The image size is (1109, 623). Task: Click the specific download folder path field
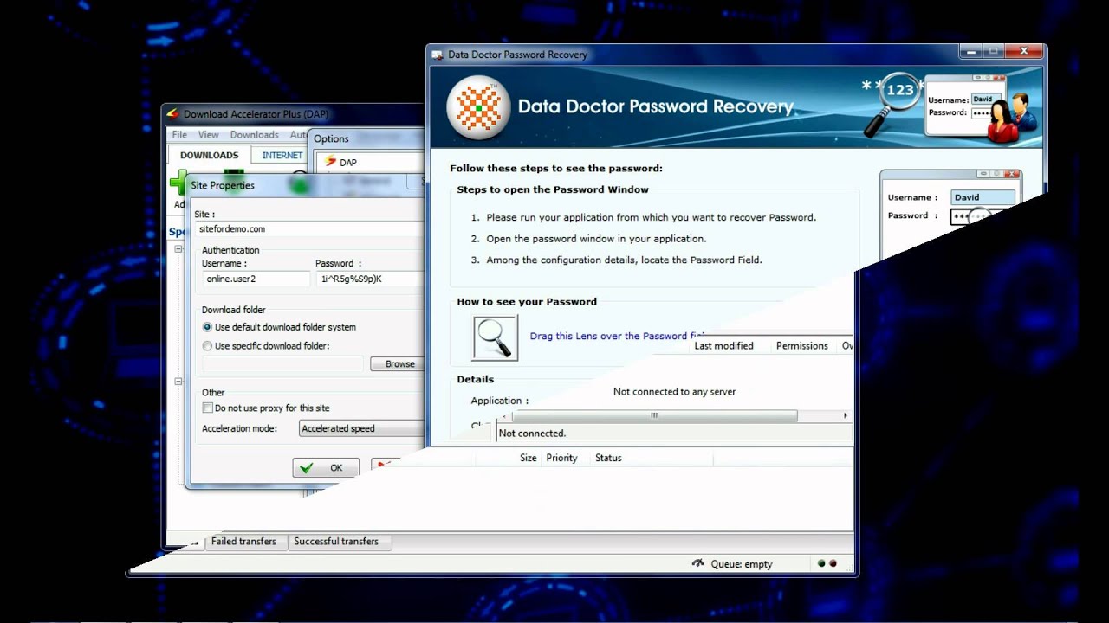point(282,364)
